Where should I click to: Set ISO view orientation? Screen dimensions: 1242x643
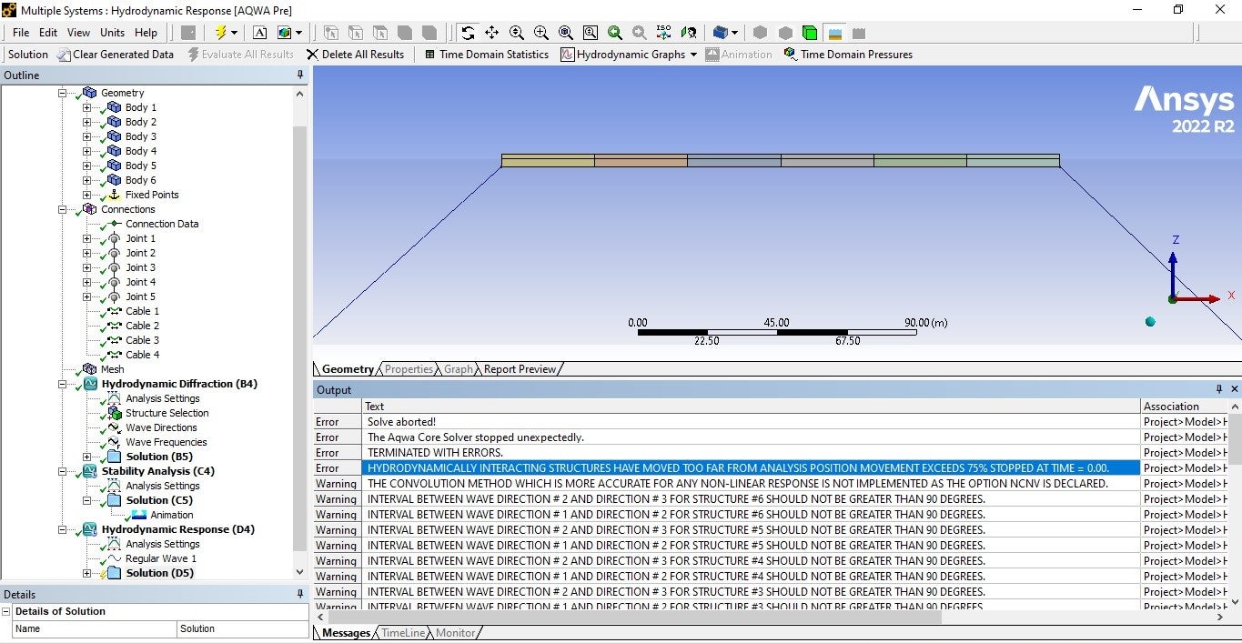pyautogui.click(x=663, y=33)
